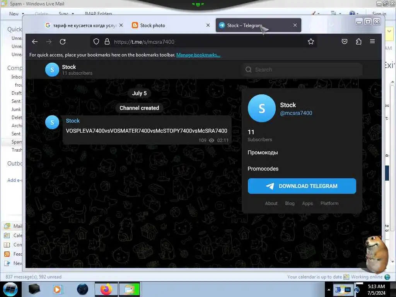Select the Trash folder in Live Mail

point(17,150)
